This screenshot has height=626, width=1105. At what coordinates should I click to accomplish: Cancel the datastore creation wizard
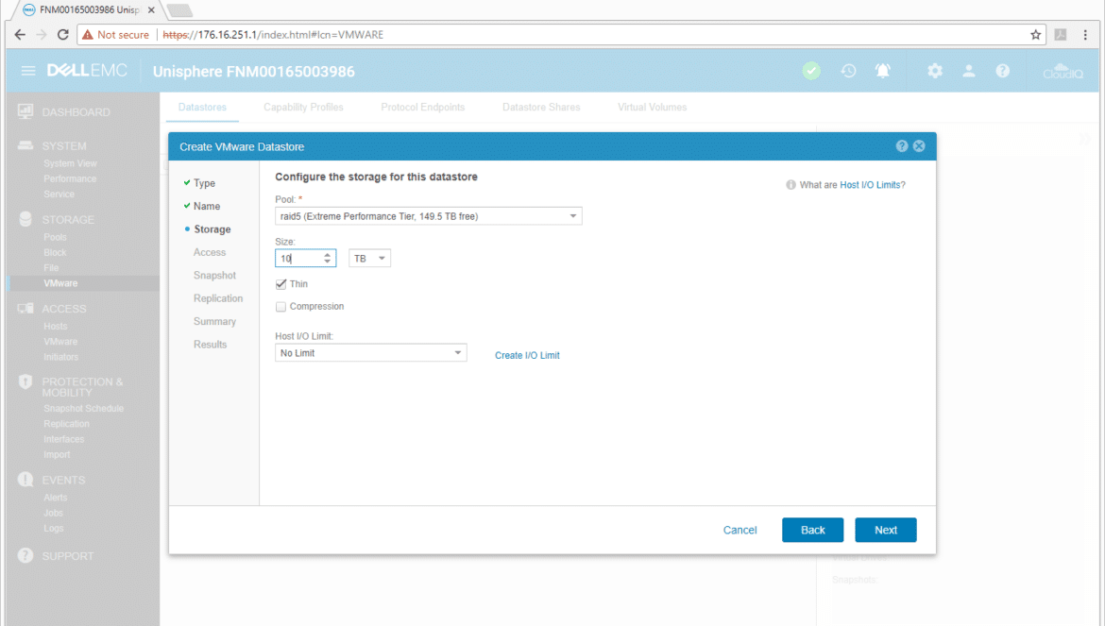pos(739,531)
